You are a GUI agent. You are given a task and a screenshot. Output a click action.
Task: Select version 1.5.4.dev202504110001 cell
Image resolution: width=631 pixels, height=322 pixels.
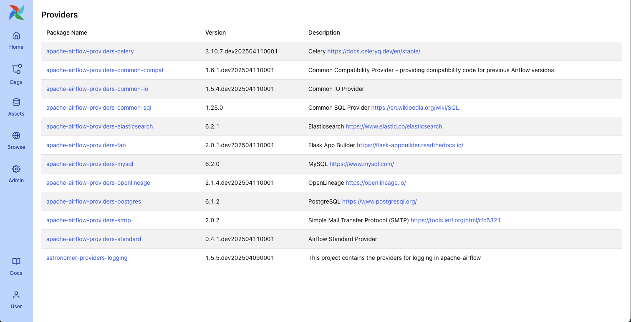(x=240, y=89)
